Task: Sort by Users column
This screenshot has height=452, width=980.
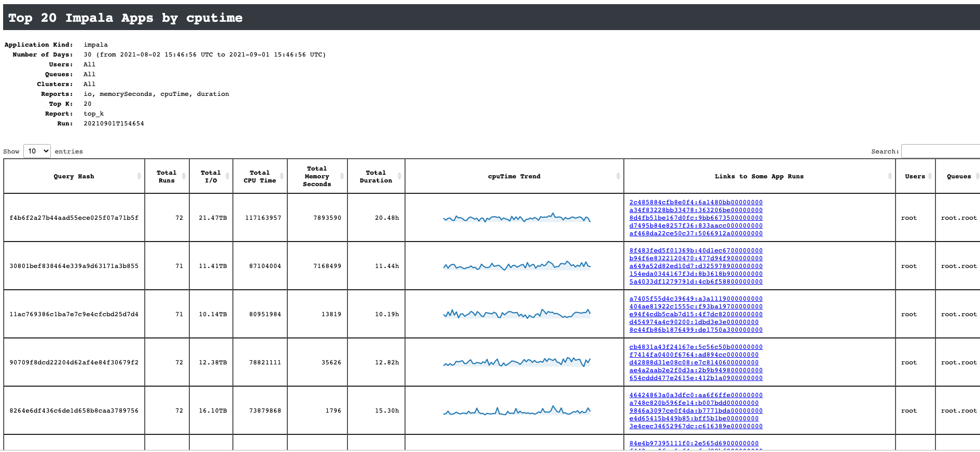Action: 915,176
